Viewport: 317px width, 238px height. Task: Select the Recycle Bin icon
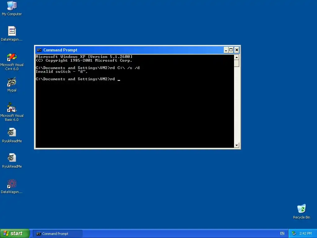click(302, 212)
